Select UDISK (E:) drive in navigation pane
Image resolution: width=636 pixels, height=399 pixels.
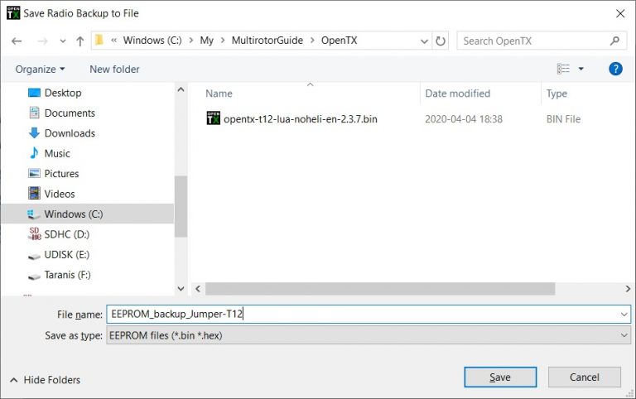[66, 255]
